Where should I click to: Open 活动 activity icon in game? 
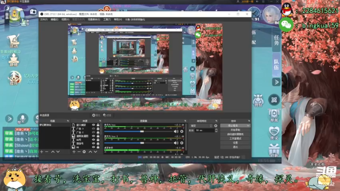point(14,41)
